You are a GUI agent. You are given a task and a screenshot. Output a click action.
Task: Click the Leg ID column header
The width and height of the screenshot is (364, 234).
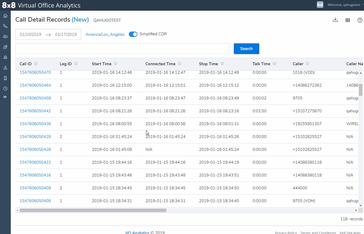pos(66,64)
